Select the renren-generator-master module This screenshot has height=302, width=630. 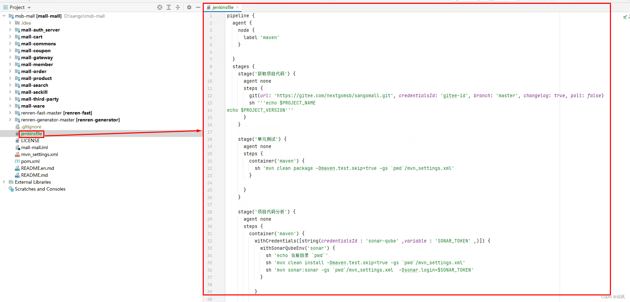point(70,120)
